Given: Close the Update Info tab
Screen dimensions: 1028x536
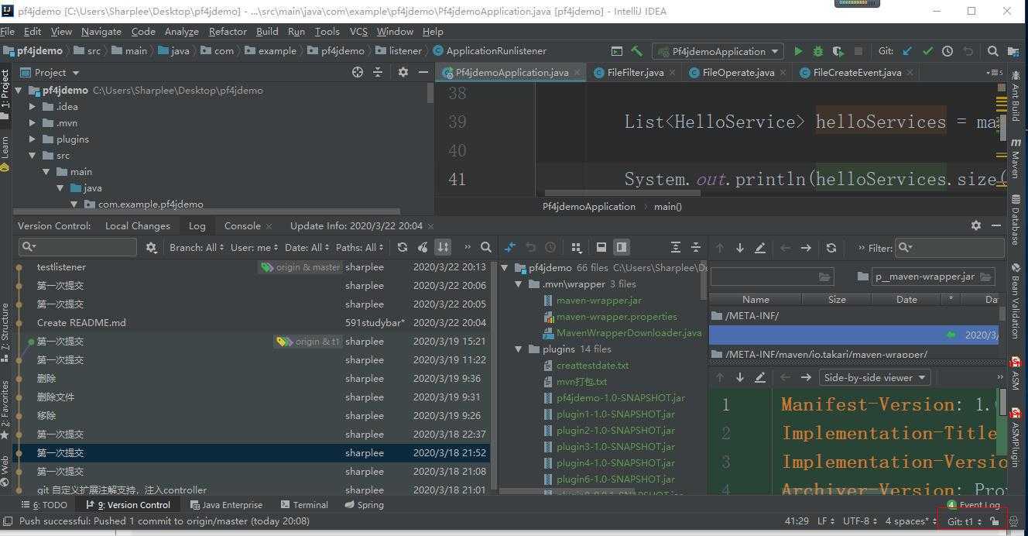Looking at the screenshot, I should tap(430, 226).
